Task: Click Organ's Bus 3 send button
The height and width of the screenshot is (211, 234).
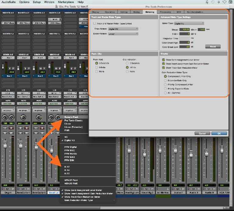Action: [8, 76]
